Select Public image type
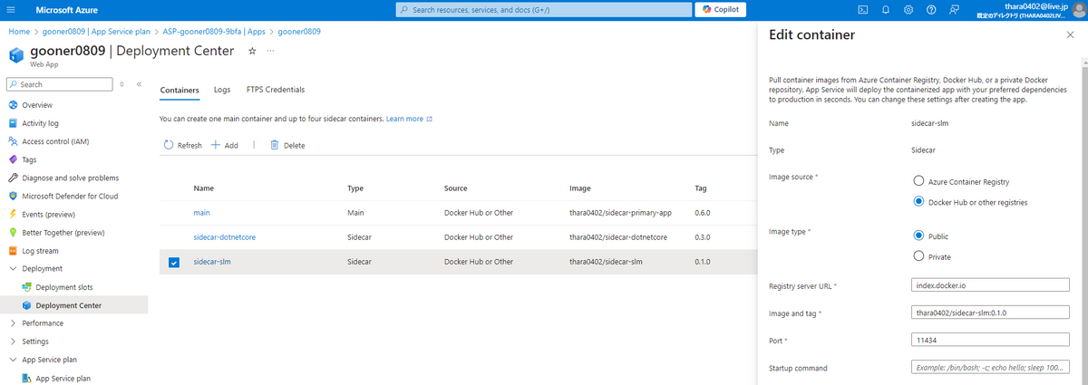Screen dimensions: 1088x385 pos(919,236)
